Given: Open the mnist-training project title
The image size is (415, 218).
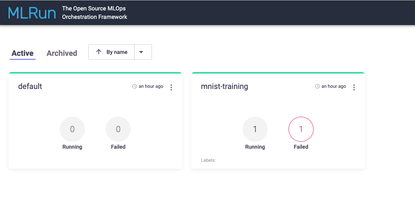Looking at the screenshot, I should (x=224, y=86).
